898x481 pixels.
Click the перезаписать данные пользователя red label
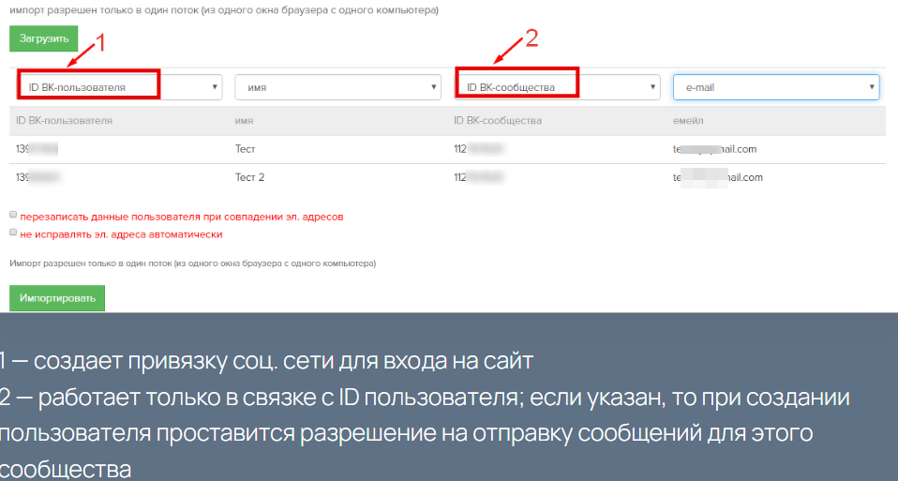tap(182, 217)
